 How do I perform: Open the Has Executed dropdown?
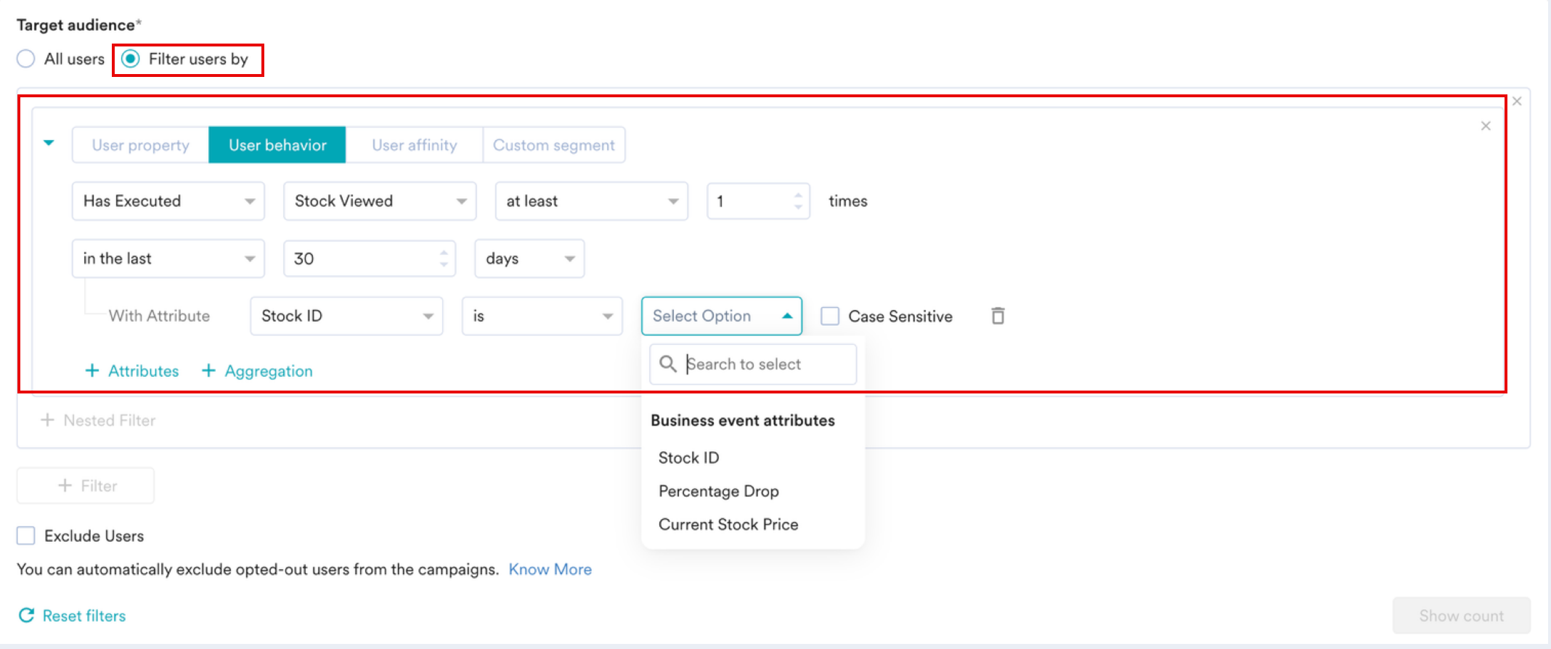[x=168, y=201]
